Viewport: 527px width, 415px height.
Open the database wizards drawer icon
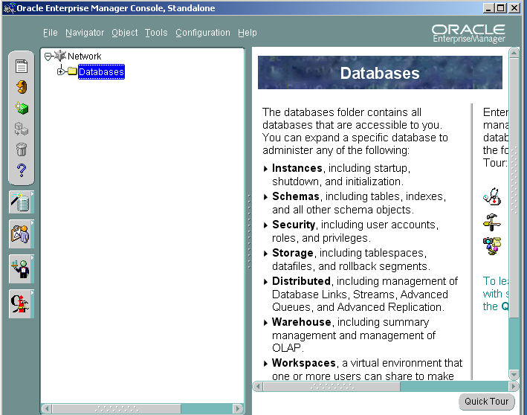21,202
